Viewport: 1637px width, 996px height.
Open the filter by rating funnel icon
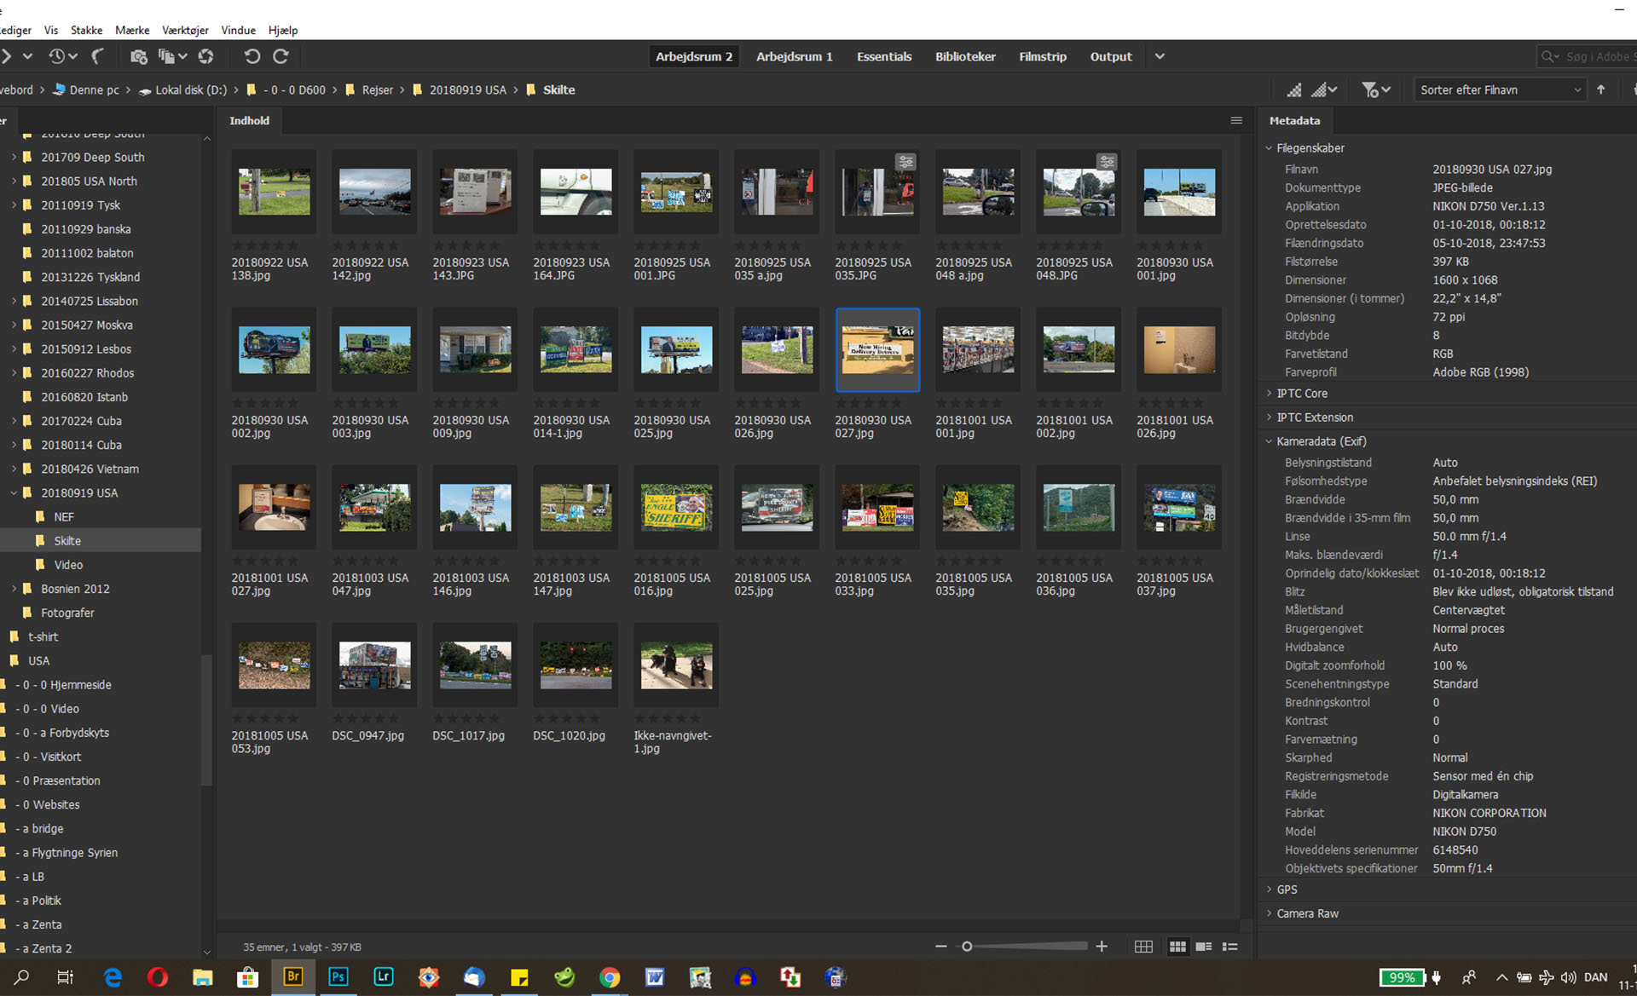pos(1375,89)
